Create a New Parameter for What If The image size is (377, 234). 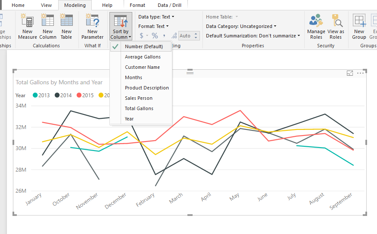[x=92, y=26]
